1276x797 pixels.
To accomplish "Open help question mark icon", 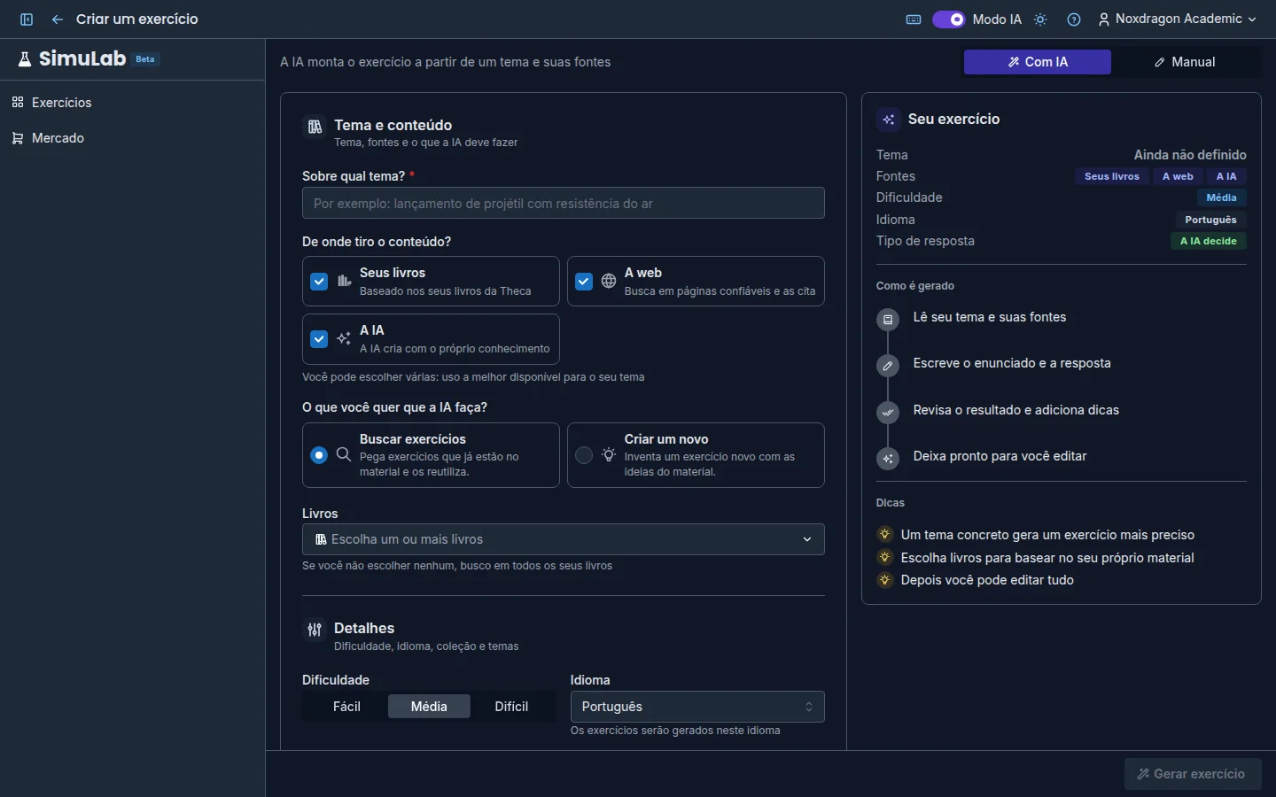I will [x=1074, y=19].
